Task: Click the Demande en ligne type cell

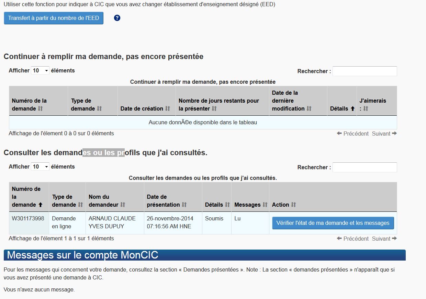Action: [x=67, y=223]
